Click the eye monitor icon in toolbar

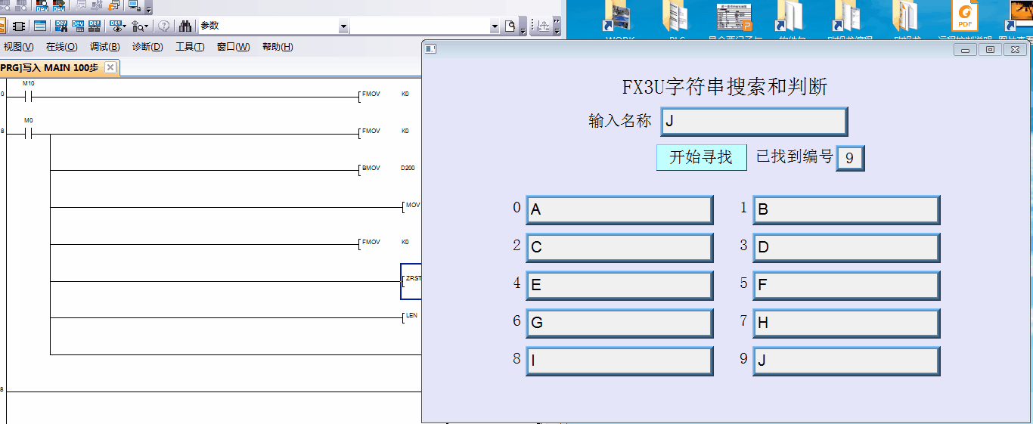click(116, 26)
